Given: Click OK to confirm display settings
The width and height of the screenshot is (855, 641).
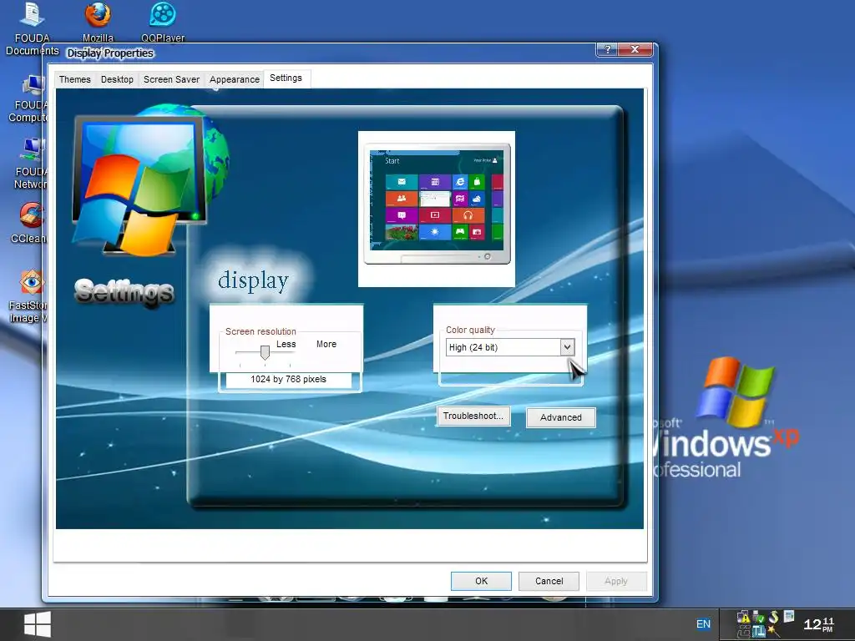Looking at the screenshot, I should [481, 581].
